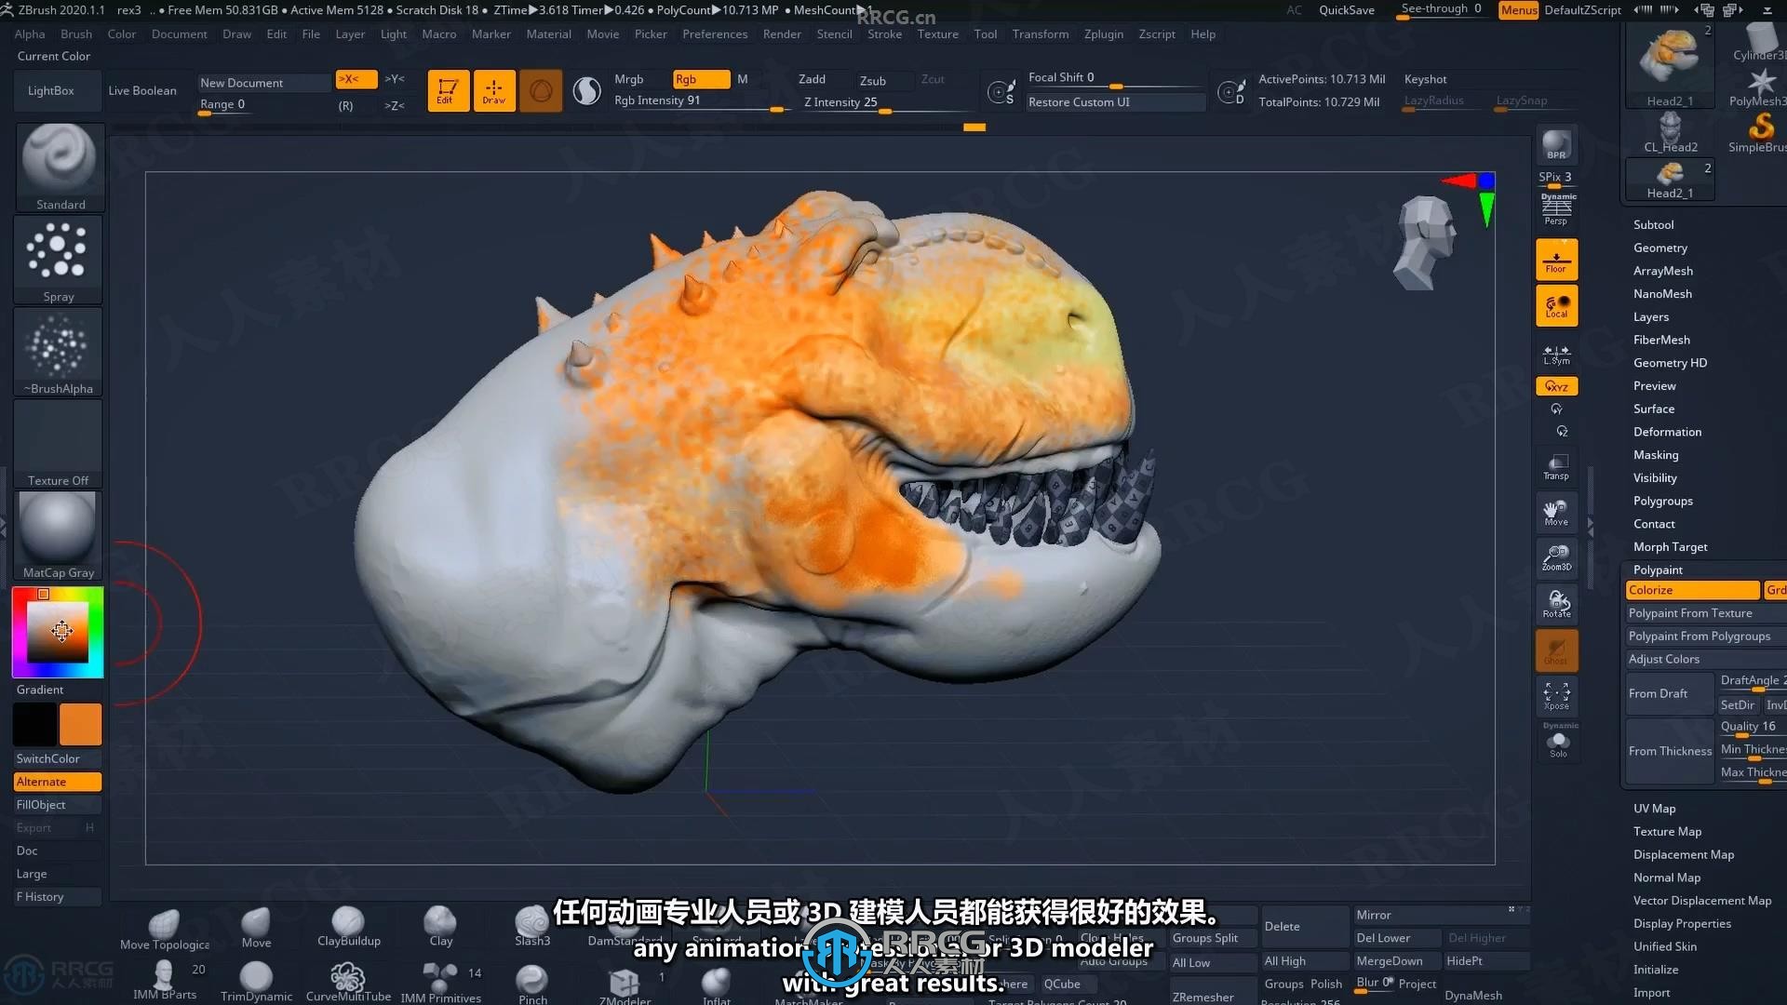Click the SwitchColor button
This screenshot has height=1005, width=1787.
(x=58, y=758)
